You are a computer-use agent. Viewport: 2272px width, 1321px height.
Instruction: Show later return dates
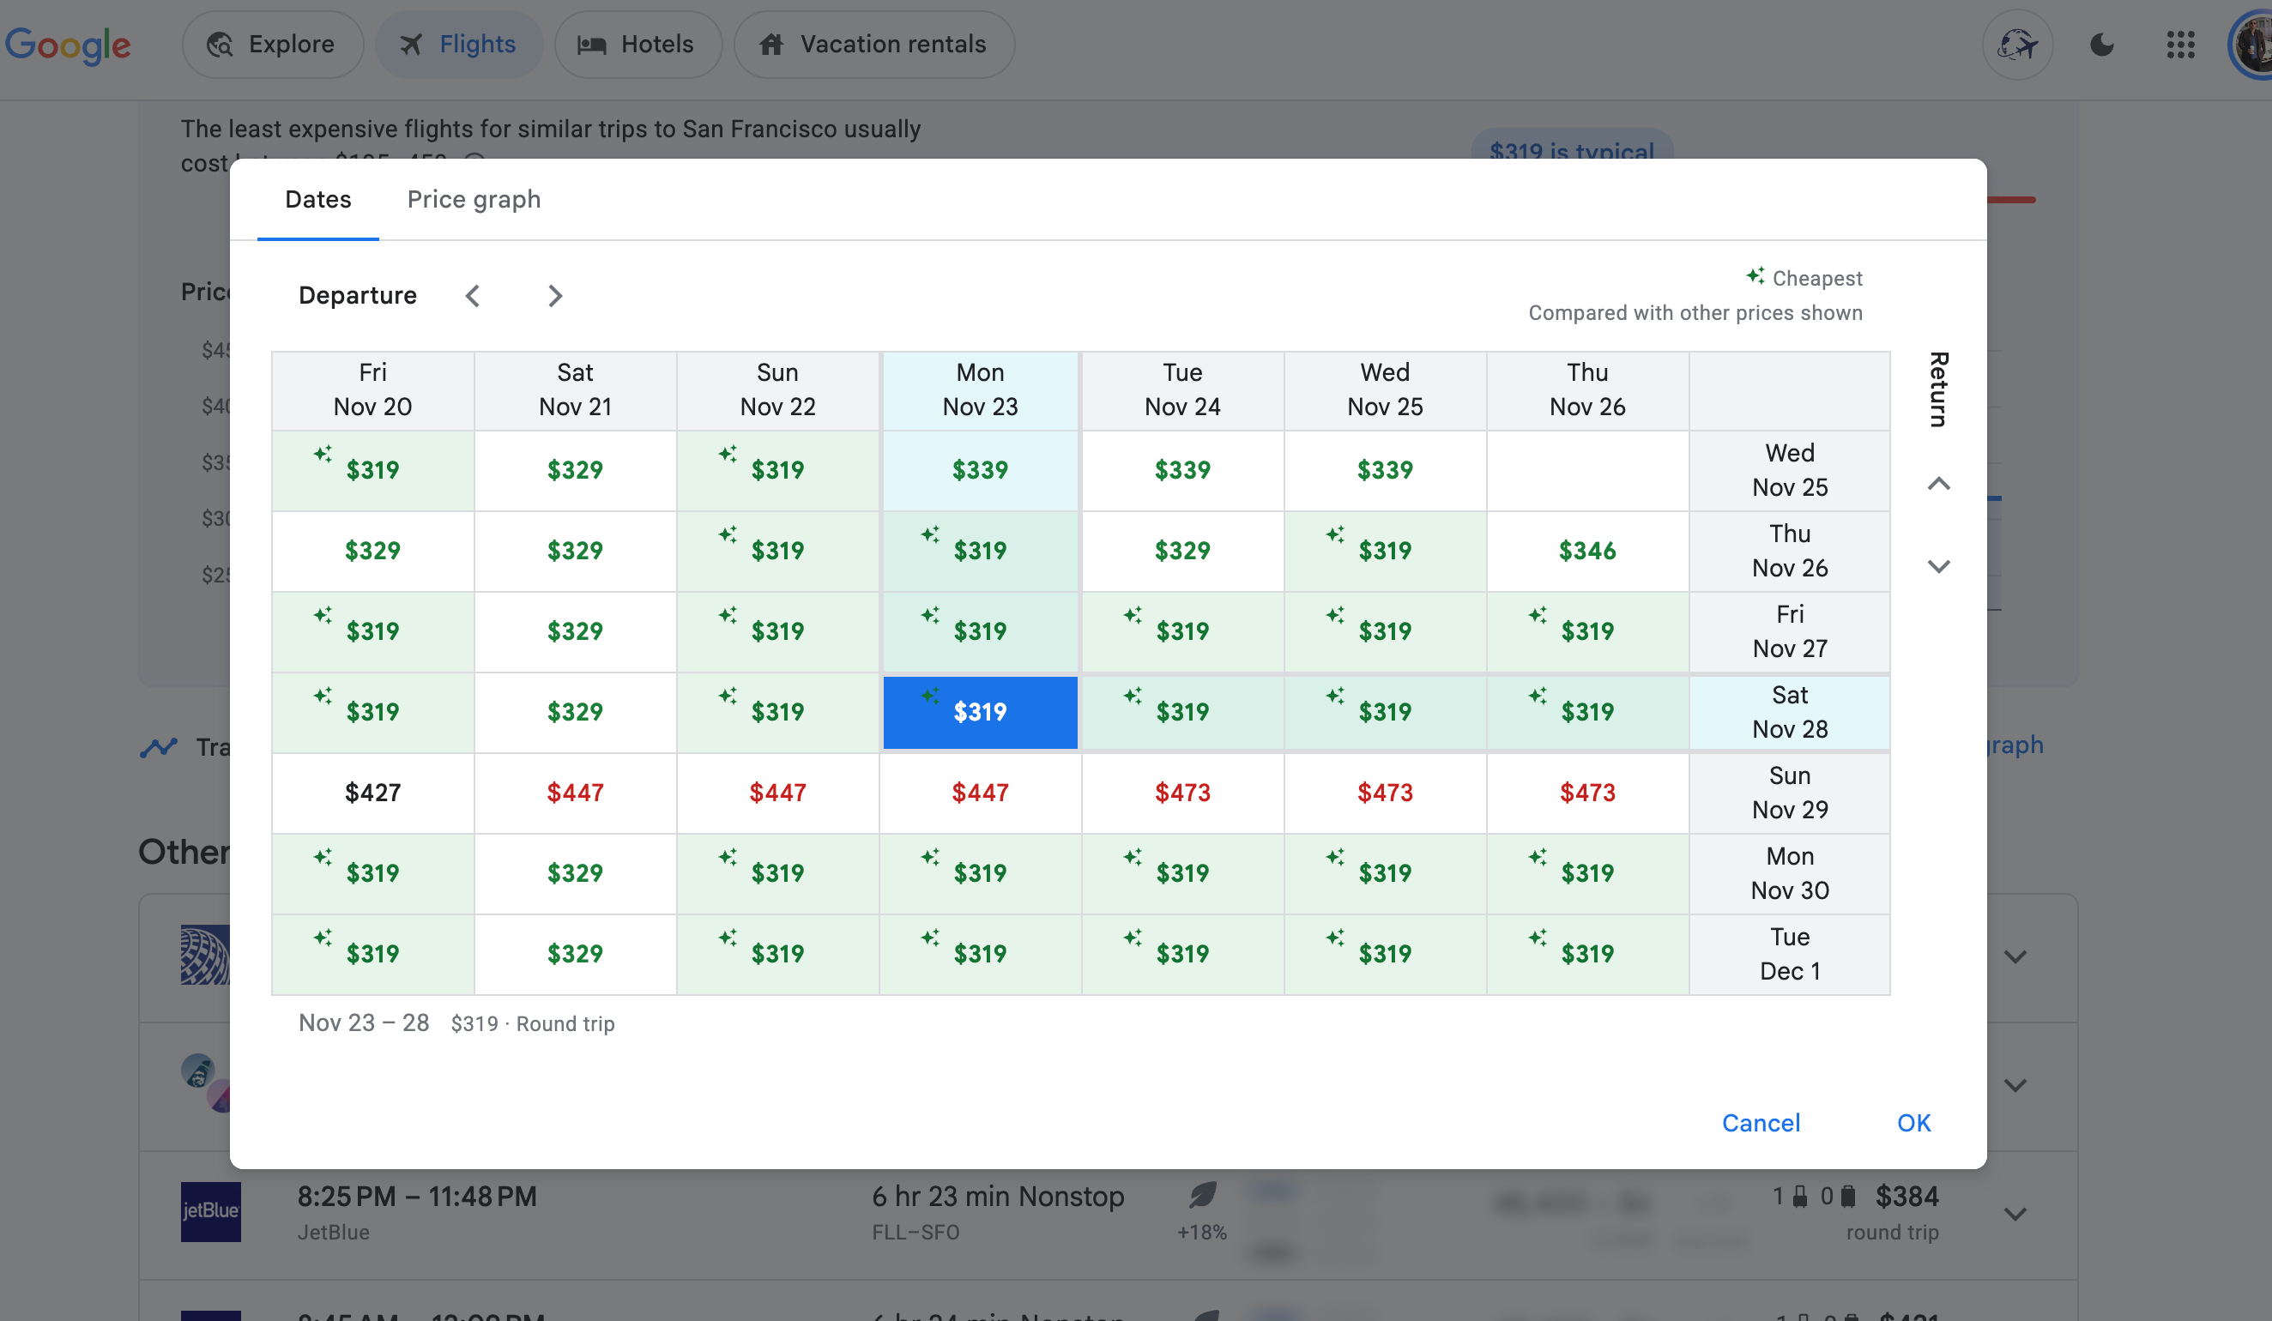click(x=1938, y=567)
